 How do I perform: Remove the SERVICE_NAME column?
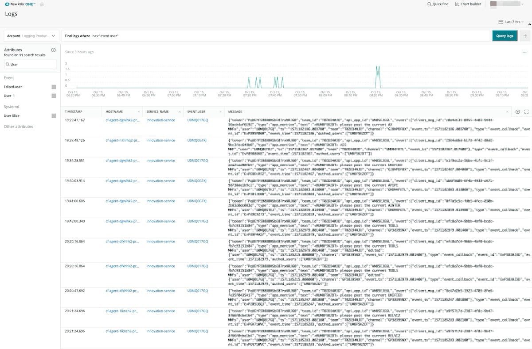click(x=180, y=112)
